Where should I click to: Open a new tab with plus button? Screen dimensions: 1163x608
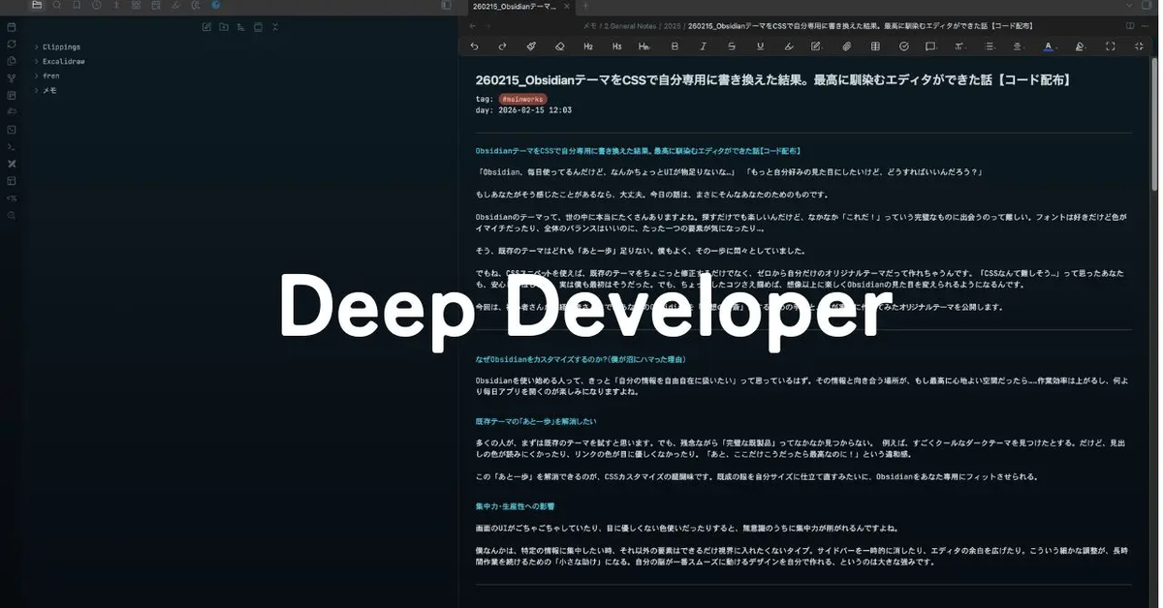click(x=585, y=6)
